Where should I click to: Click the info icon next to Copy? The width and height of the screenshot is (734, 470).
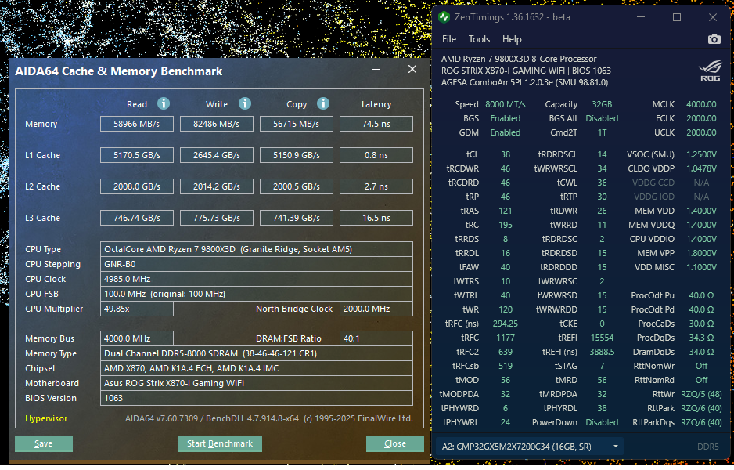(323, 103)
